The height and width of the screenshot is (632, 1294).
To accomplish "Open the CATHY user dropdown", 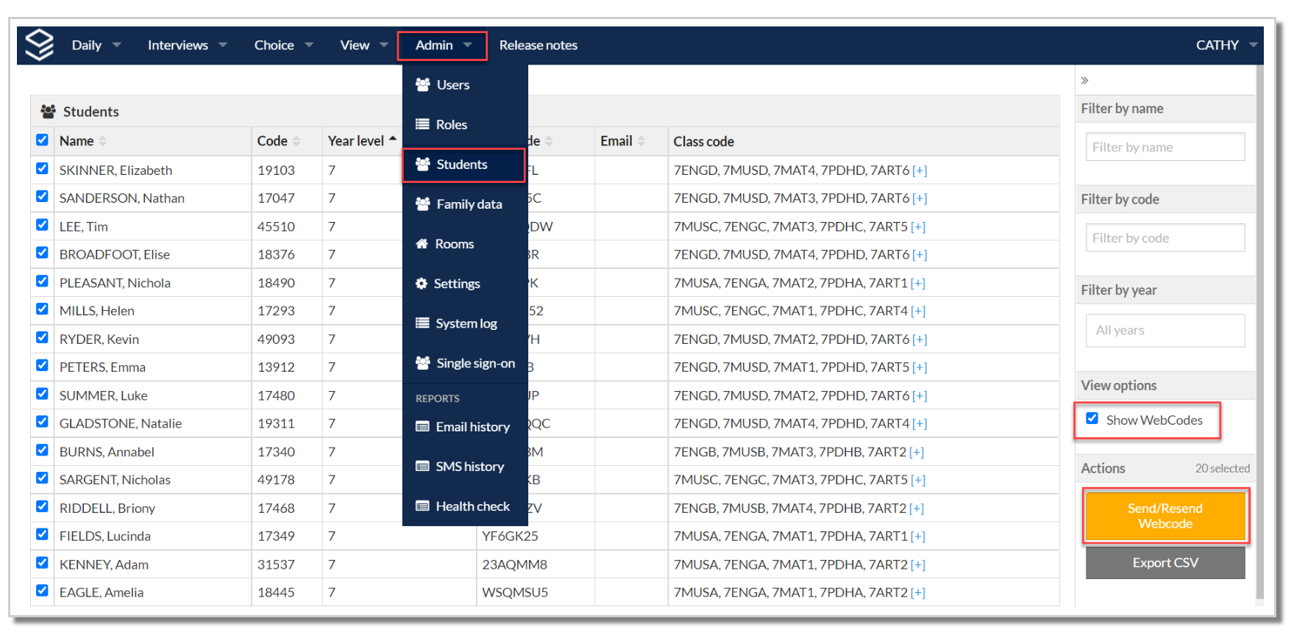I will pos(1226,45).
